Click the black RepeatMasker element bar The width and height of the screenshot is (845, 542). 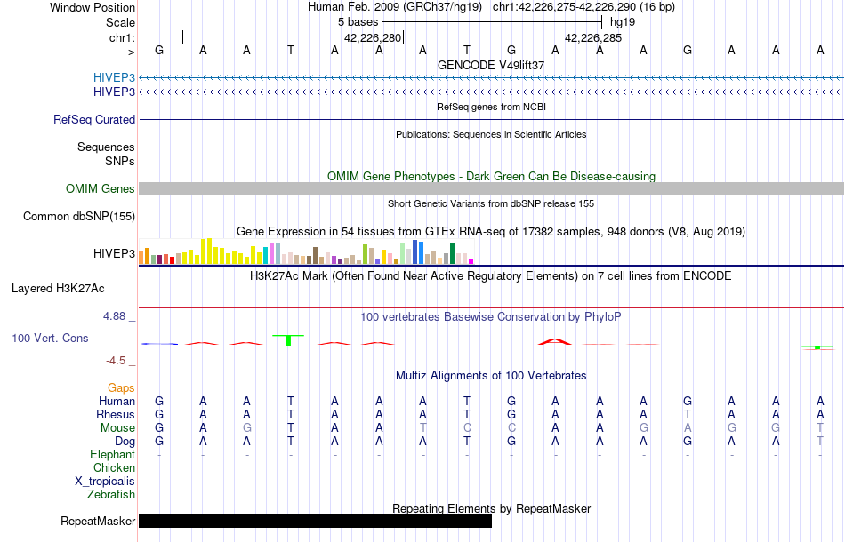[315, 521]
